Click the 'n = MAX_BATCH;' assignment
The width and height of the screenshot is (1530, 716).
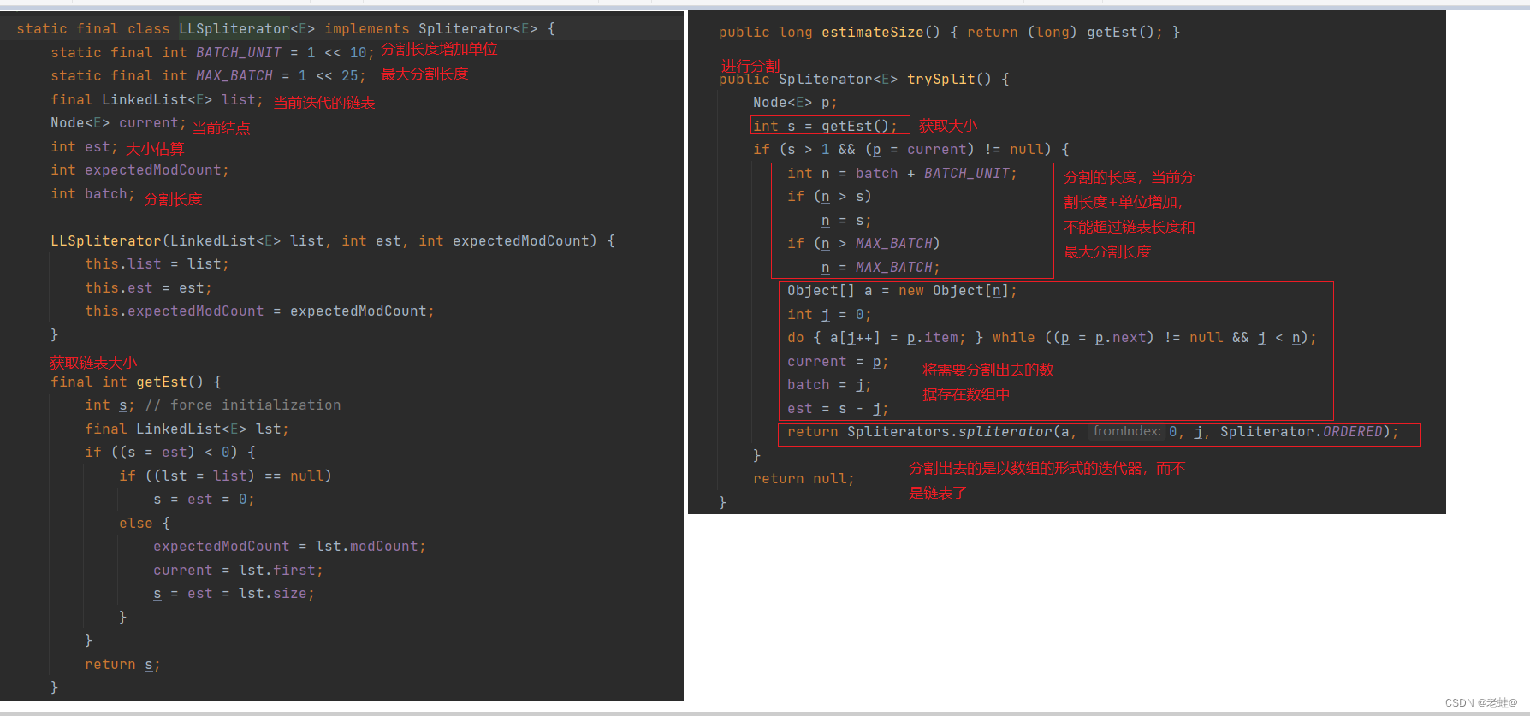[x=881, y=268]
